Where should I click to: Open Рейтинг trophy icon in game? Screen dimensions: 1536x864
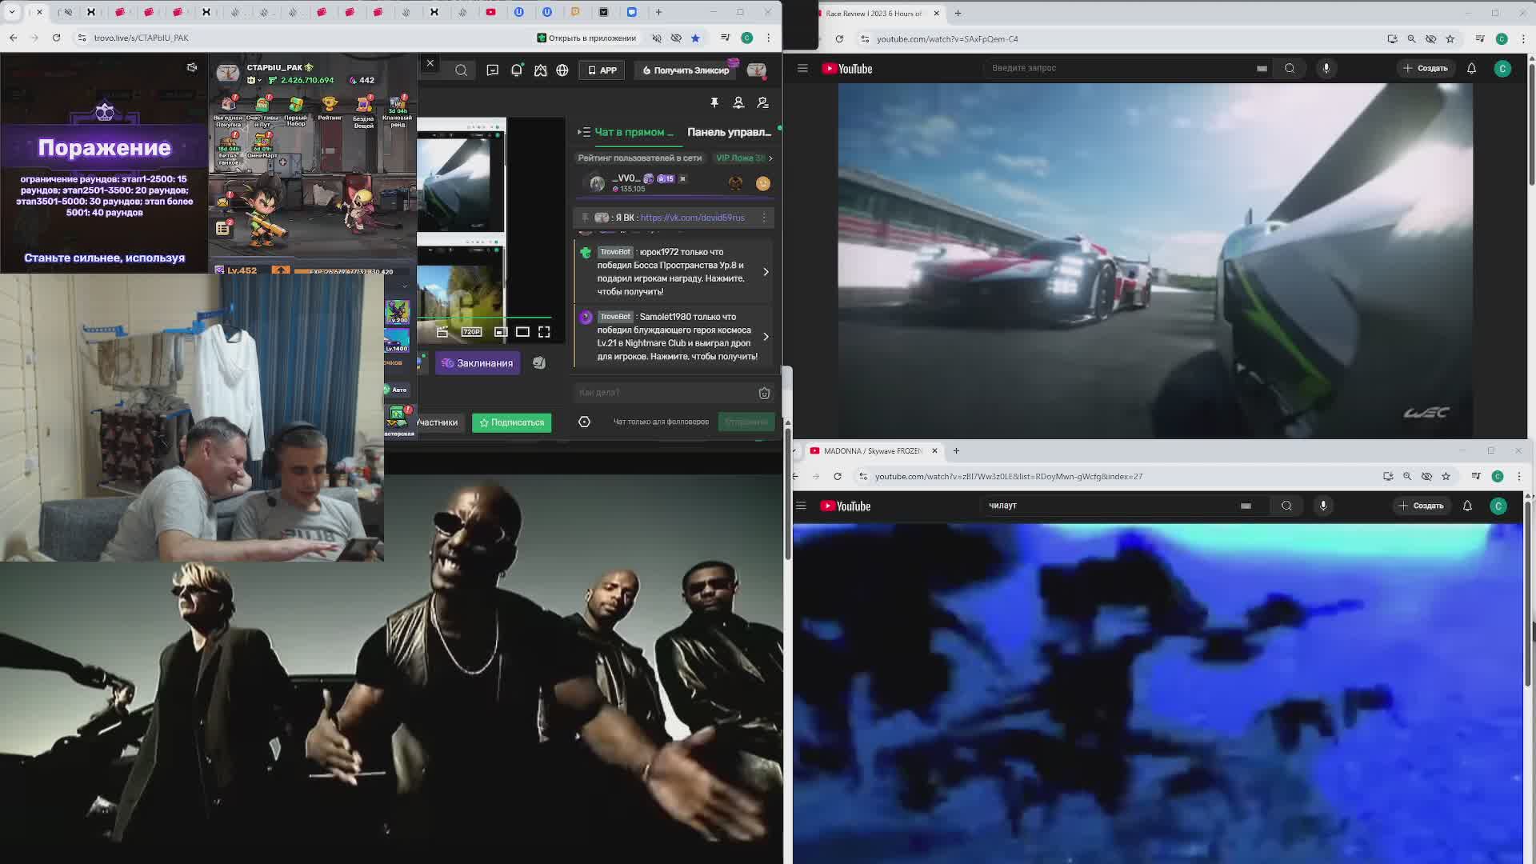coord(330,109)
